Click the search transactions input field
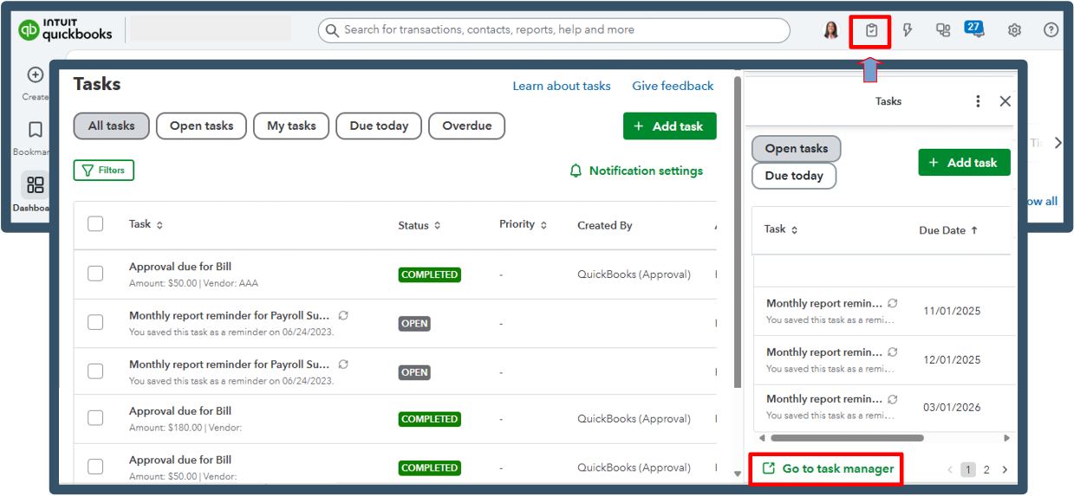Screen dimensions: 1074x496 click(x=554, y=30)
